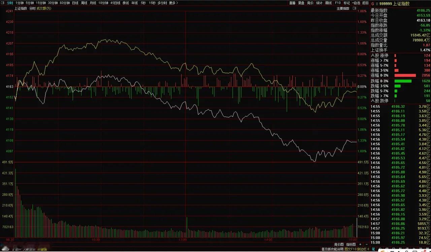Click the 指数涨跌 value -56.85

tap(425, 25)
